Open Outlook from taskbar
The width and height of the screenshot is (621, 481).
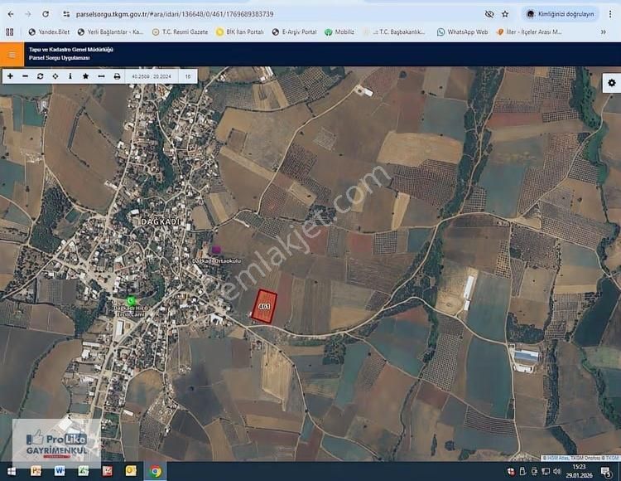click(x=131, y=471)
